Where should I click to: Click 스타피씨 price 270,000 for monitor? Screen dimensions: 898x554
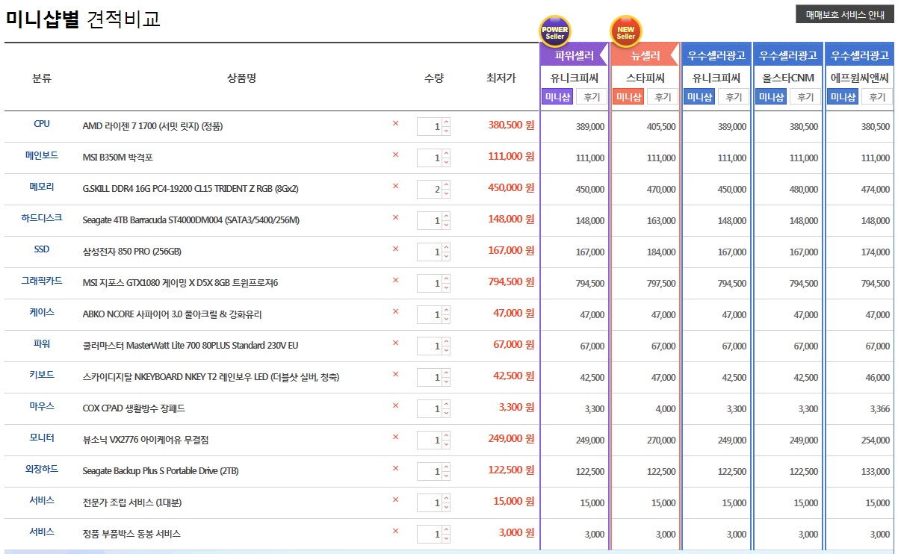click(660, 441)
